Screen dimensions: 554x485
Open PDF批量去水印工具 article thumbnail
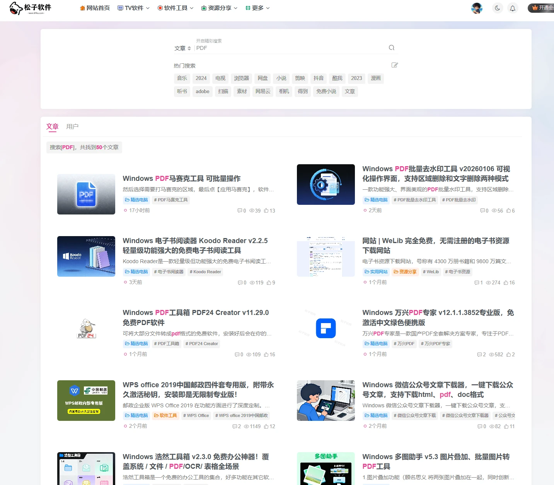[x=326, y=184]
